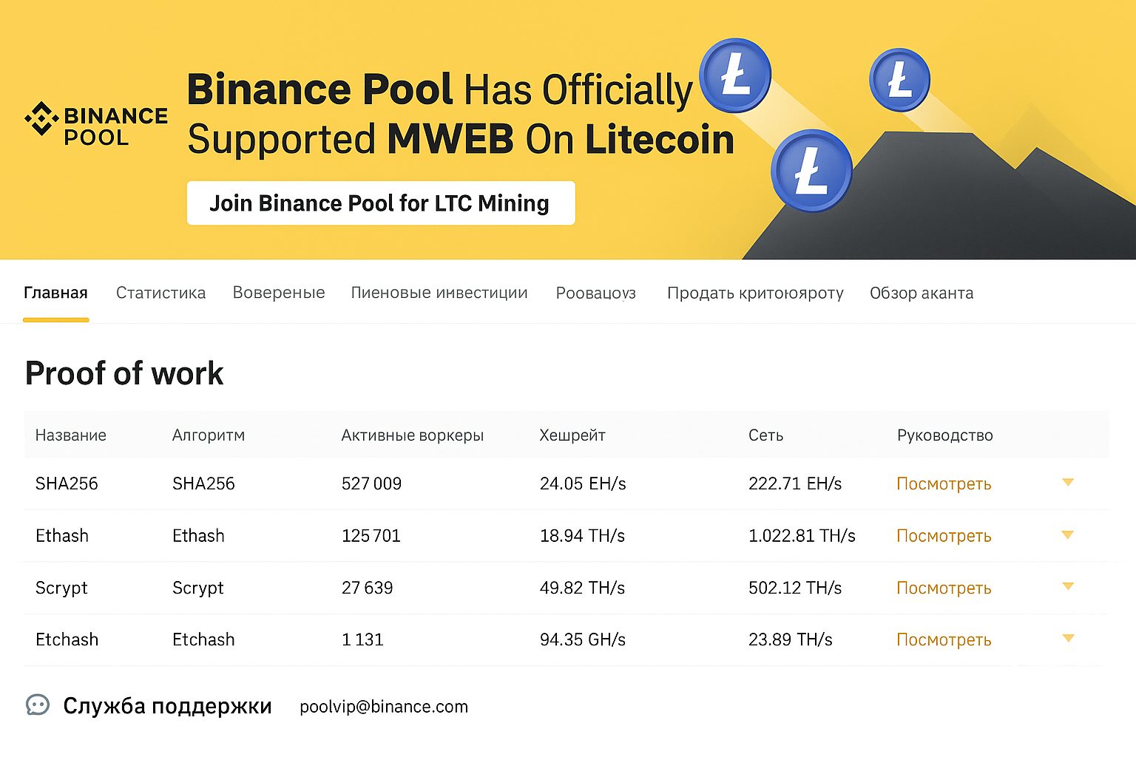This screenshot has height=757, width=1136.
Task: Click the Хешрейт column header
Action: [x=572, y=435]
